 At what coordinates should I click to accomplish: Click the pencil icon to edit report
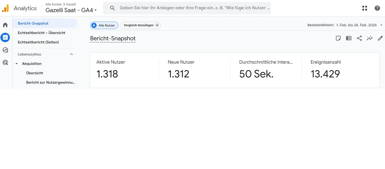point(380,38)
